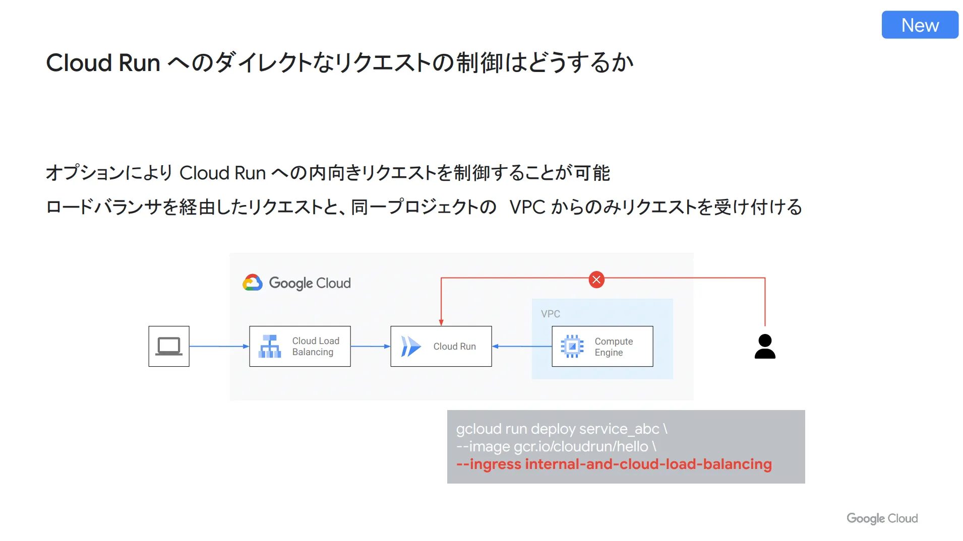
Task: Click red '--ingress internal-and-cloud-load-balancing' flag
Action: [x=614, y=464]
